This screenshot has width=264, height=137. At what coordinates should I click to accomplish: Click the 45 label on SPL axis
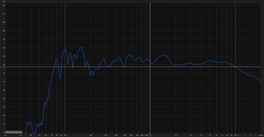pos(4,124)
